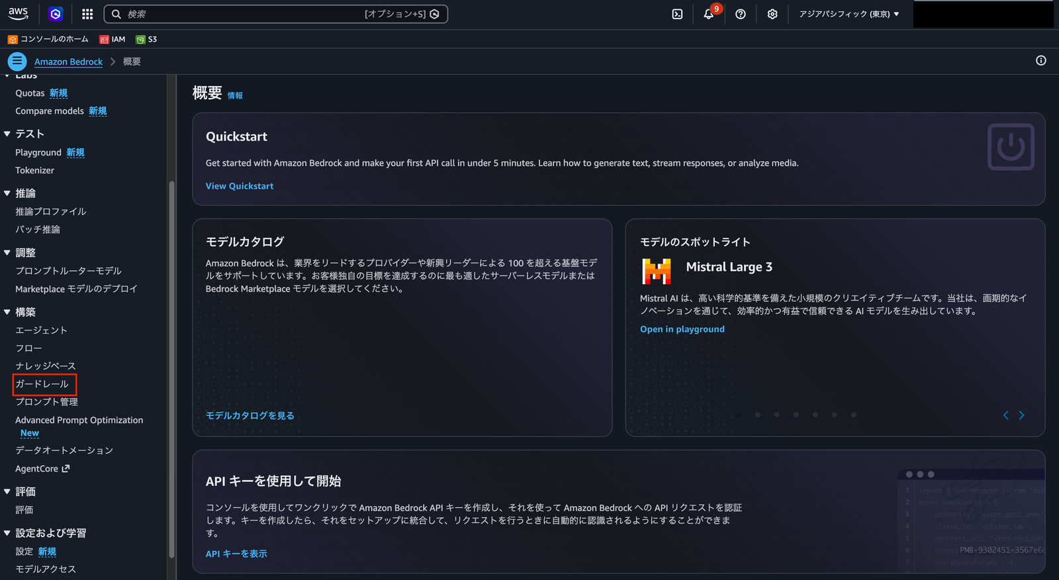Click モデルカタログを見る link
Image resolution: width=1059 pixels, height=580 pixels.
click(x=250, y=416)
